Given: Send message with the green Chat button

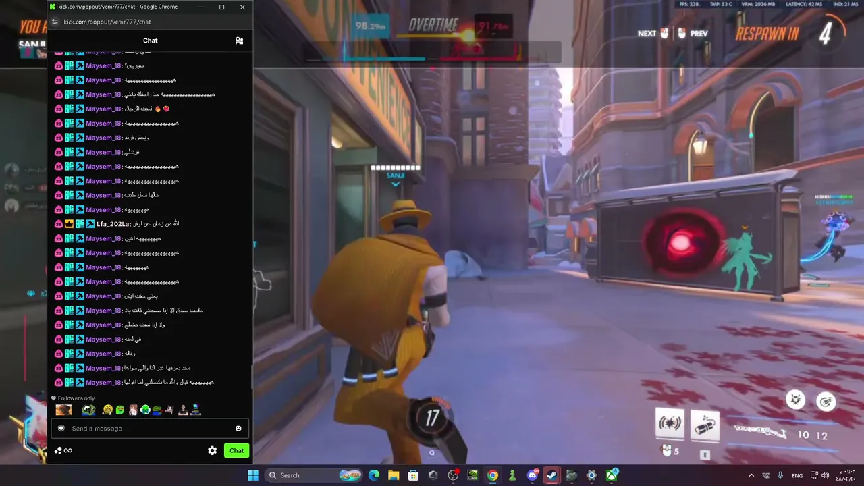Looking at the screenshot, I should tap(236, 450).
